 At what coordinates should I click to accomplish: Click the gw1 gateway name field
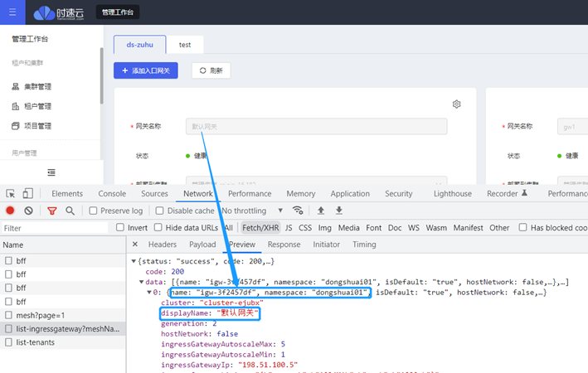click(x=572, y=127)
